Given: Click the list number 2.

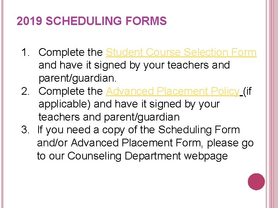Looking at the screenshot, I should point(25,91).
